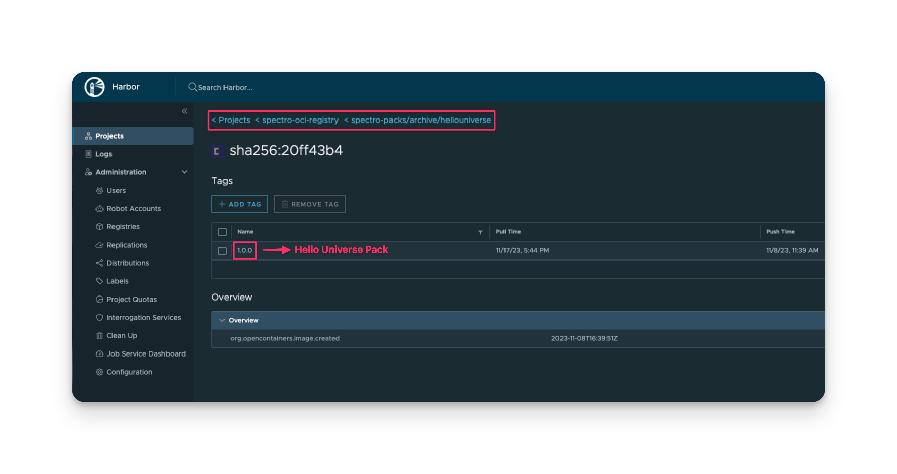Sort by the Push Time column header

pos(780,232)
